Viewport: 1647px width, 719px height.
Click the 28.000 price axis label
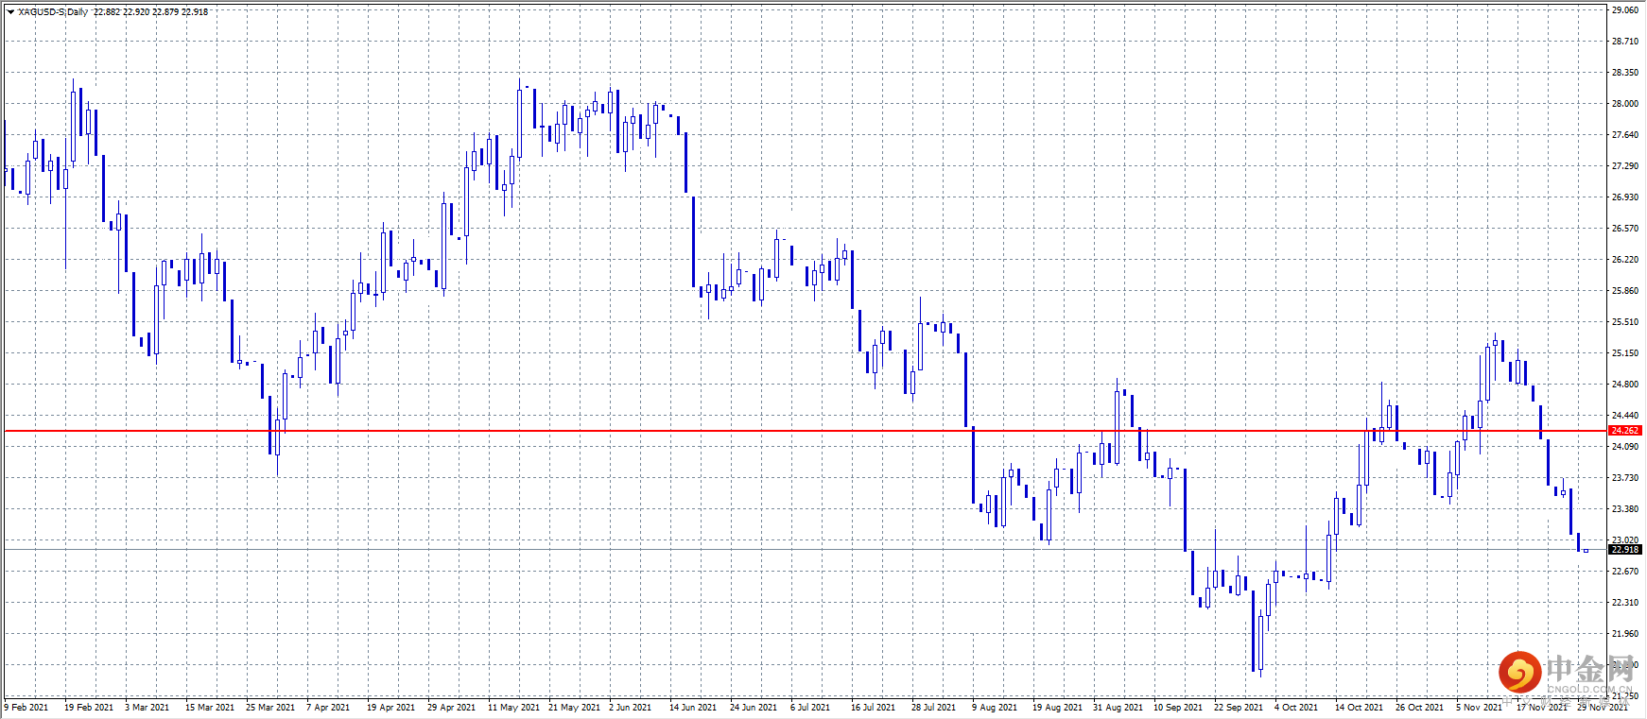click(1625, 104)
